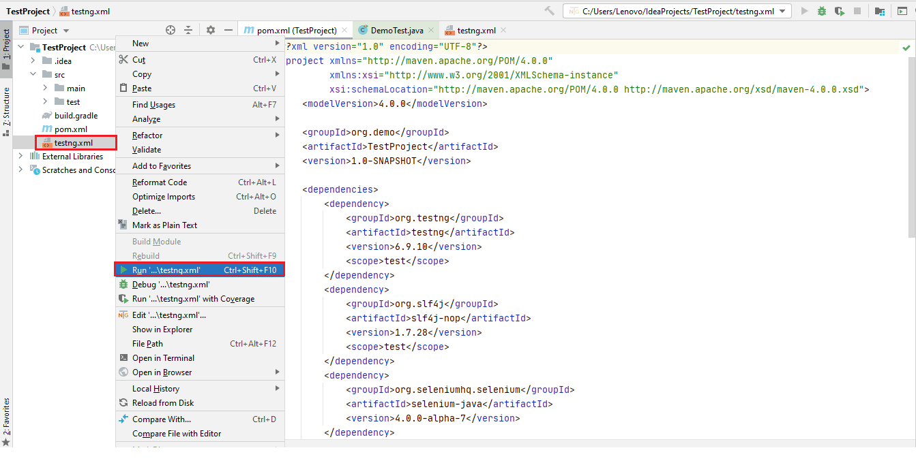Open Project Structure from the toolbar icon
The image size is (916, 463).
[881, 11]
